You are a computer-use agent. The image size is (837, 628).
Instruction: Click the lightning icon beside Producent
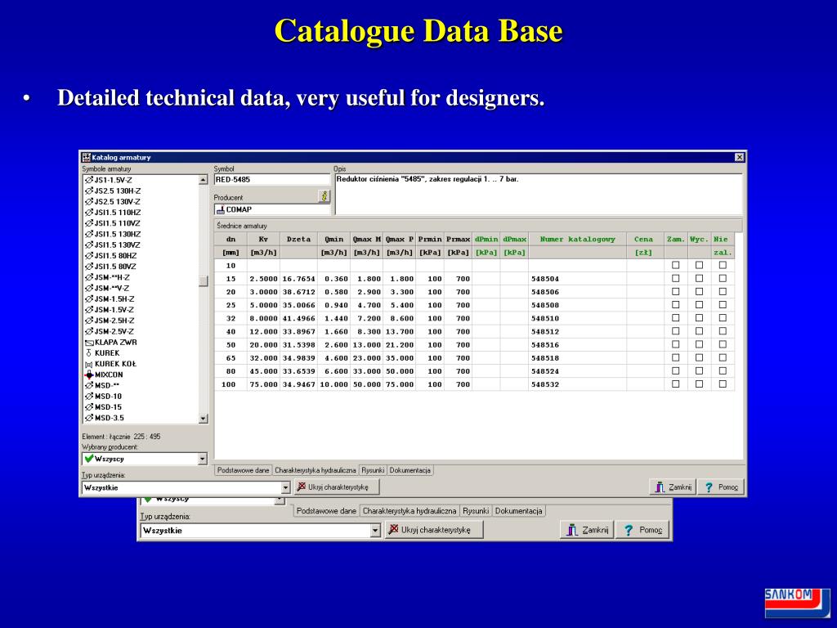(x=324, y=196)
